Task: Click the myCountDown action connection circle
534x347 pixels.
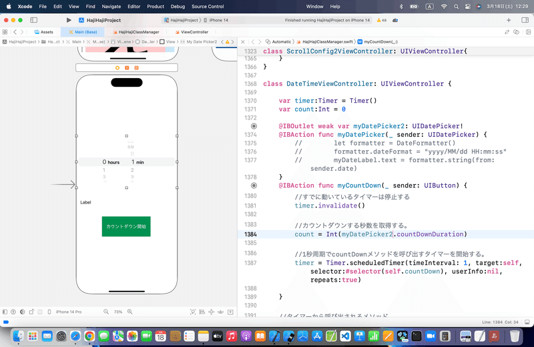Action: (254, 186)
